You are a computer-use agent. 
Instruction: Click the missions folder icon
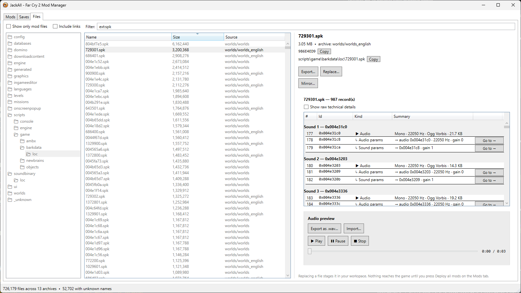pos(10,102)
